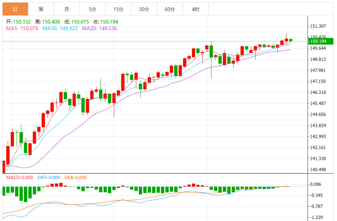The width and height of the screenshot is (337, 221).
Task: Click the MA20: 149.536 indicator label
Action: click(x=99, y=29)
